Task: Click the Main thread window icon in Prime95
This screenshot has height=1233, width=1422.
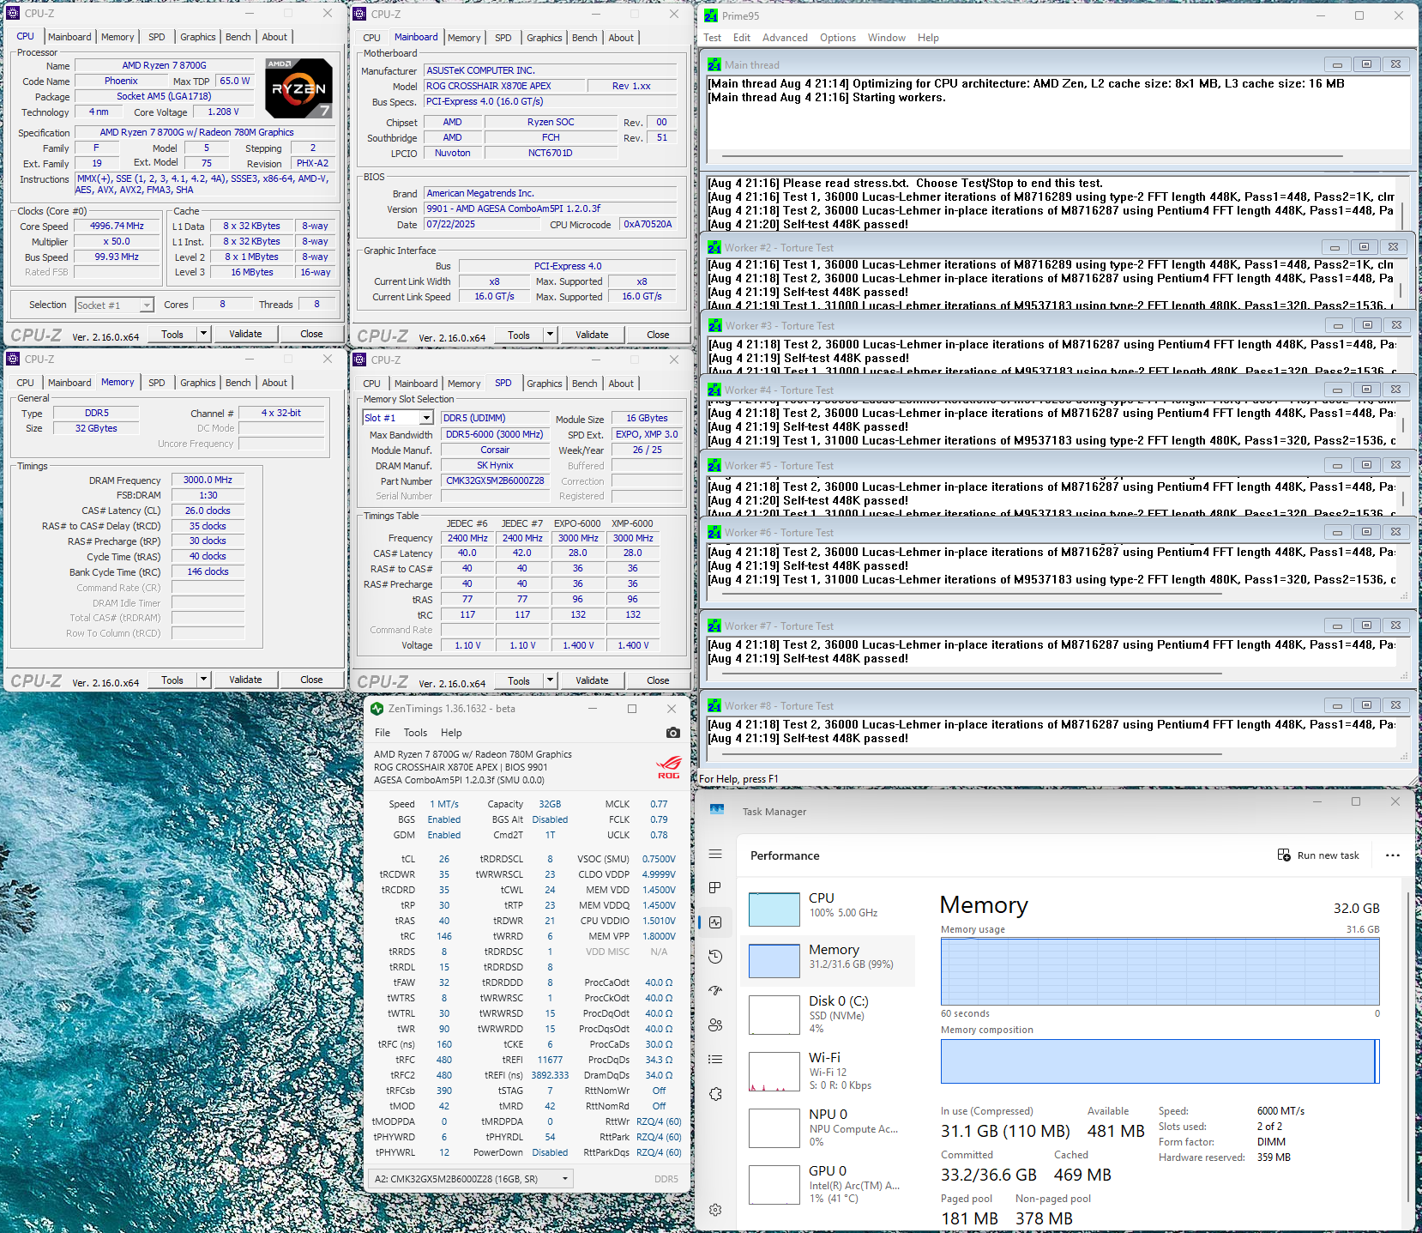Action: pyautogui.click(x=714, y=64)
